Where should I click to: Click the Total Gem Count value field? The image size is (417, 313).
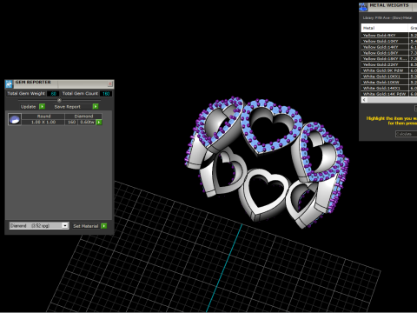[106, 94]
